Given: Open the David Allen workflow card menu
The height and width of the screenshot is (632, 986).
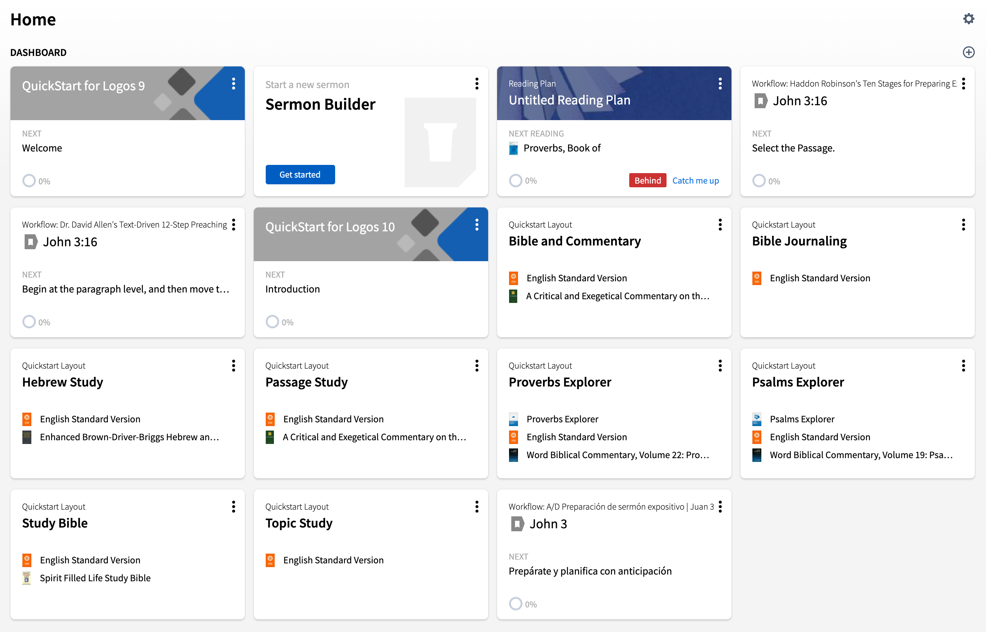Looking at the screenshot, I should [x=234, y=225].
